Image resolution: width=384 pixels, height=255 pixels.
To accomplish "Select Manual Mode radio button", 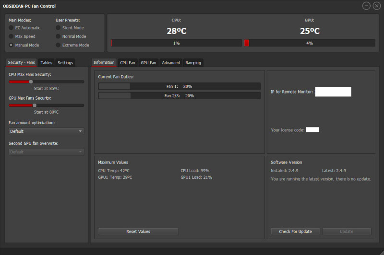I will [x=24, y=45].
